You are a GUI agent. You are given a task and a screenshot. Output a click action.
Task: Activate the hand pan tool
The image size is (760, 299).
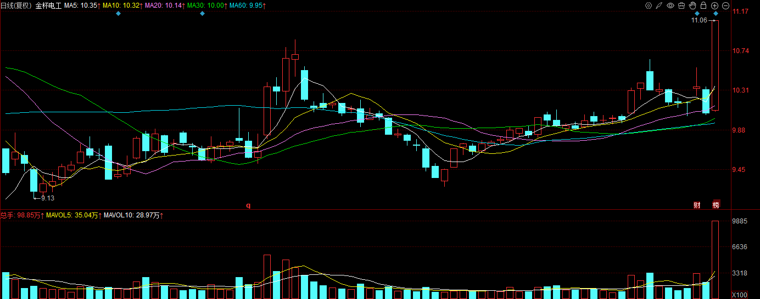pyautogui.click(x=692, y=5)
